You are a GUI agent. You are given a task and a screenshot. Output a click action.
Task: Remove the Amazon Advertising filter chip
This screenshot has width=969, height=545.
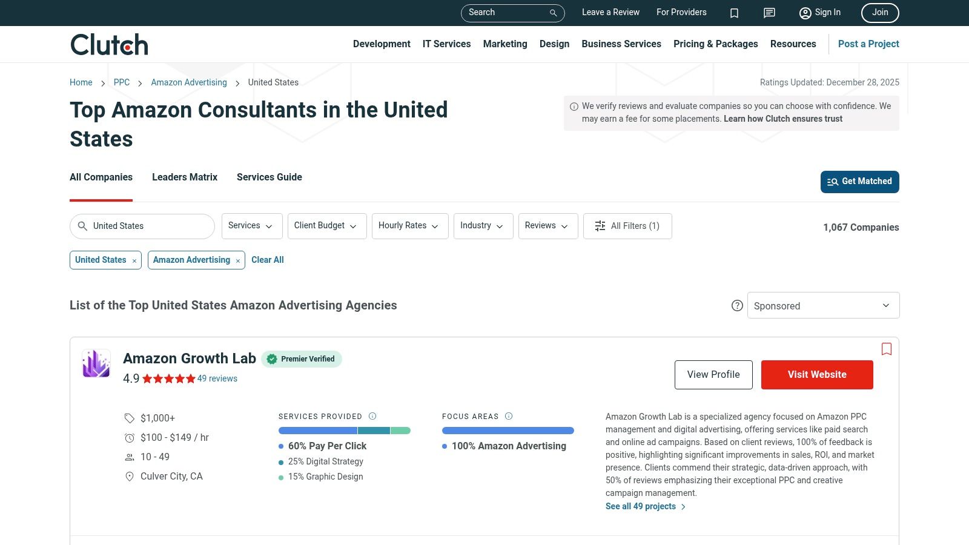click(x=238, y=260)
